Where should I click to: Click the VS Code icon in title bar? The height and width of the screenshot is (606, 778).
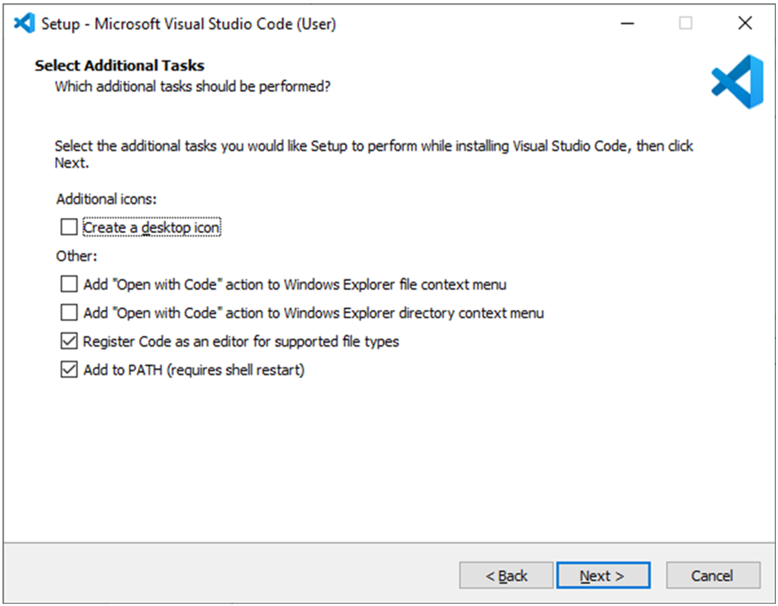click(24, 23)
